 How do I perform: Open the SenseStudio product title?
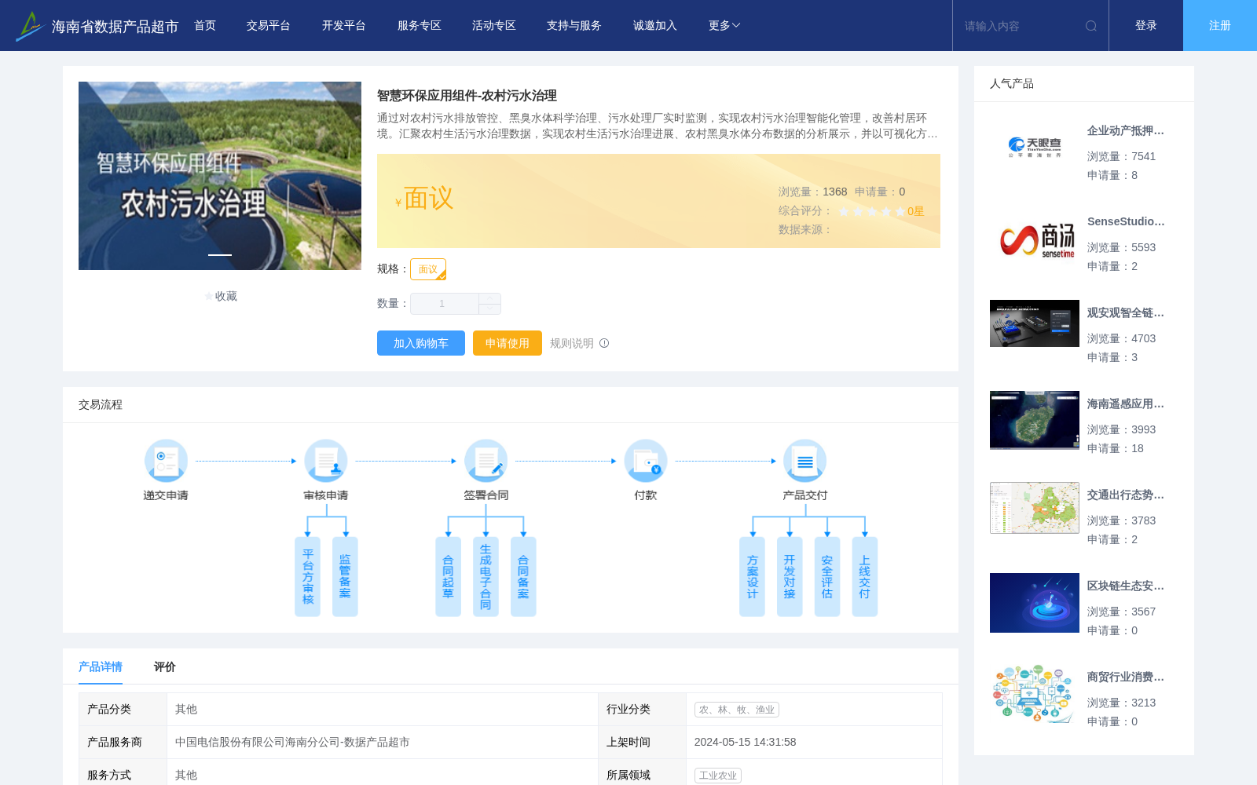pos(1126,222)
